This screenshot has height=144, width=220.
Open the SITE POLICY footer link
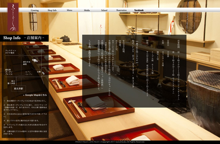tap(95, 142)
